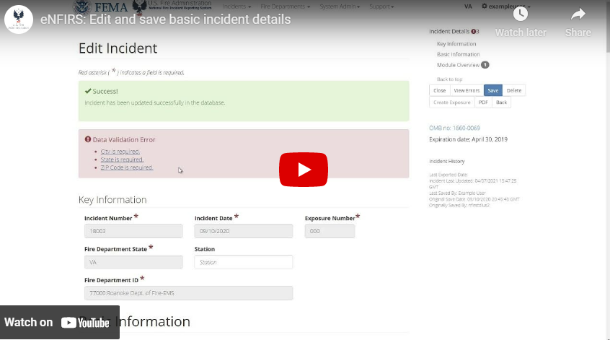The width and height of the screenshot is (610, 340).
Task: Click the Incident History heading
Action: 446,161
